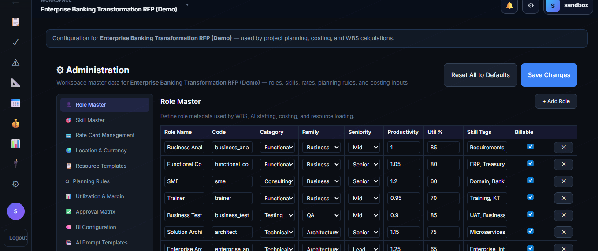
Task: Toggle Billable checkbox for Solution Architect
Action: tap(531, 231)
